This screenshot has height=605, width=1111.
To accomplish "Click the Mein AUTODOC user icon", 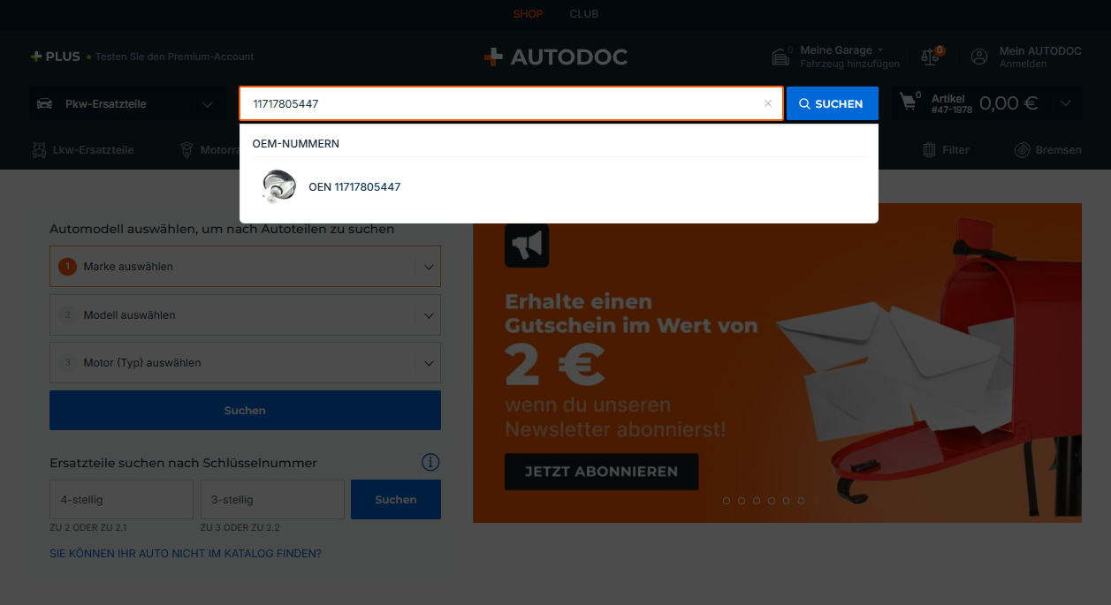I will tap(979, 57).
